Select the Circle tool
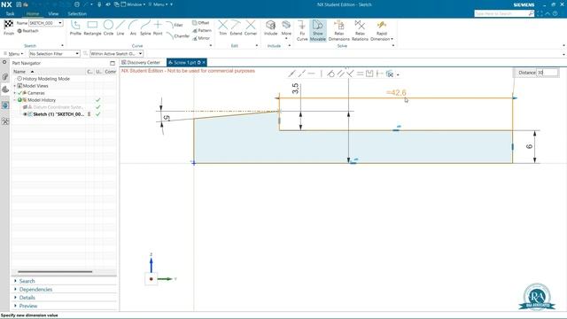The height and width of the screenshot is (319, 567). [108, 27]
